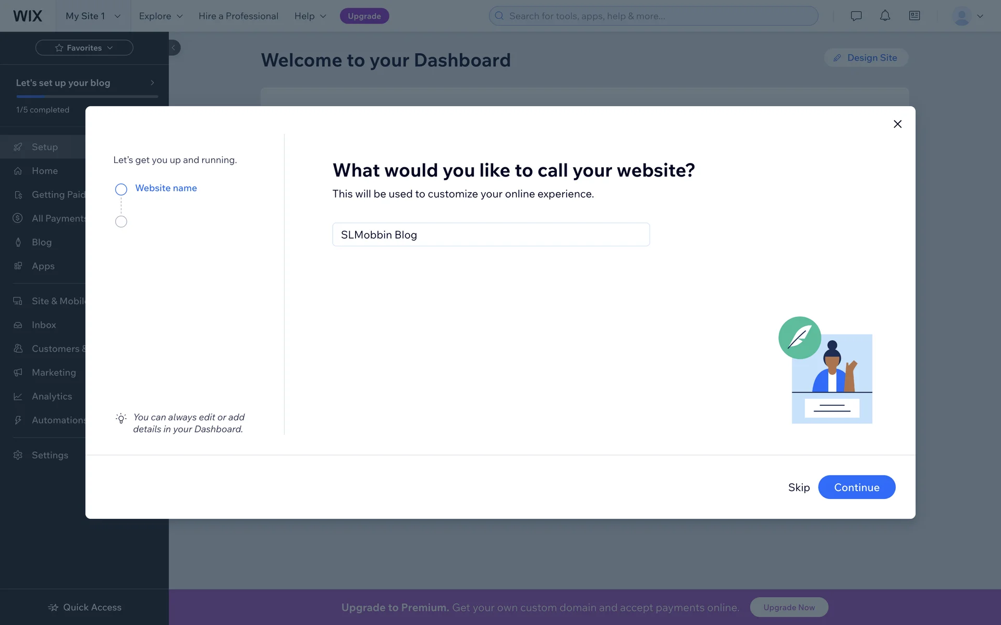The width and height of the screenshot is (1001, 625).
Task: Open the user account avatar dropdown
Action: pyautogui.click(x=968, y=16)
